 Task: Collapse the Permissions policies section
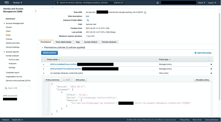tap(42, 48)
